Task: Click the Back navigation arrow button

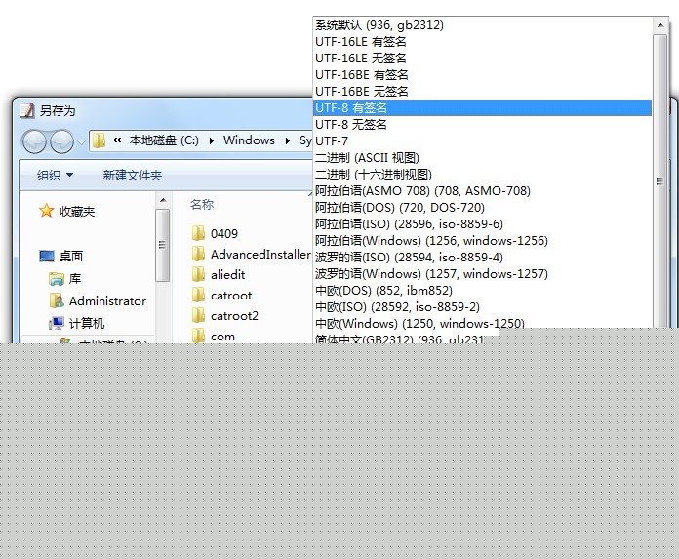Action: point(34,141)
